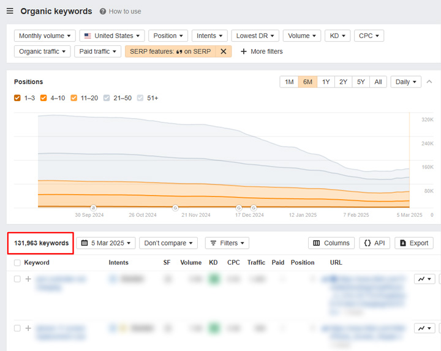Enable the 51+ positions checkbox
Viewport: 441px width, 351px height.
pyautogui.click(x=140, y=98)
